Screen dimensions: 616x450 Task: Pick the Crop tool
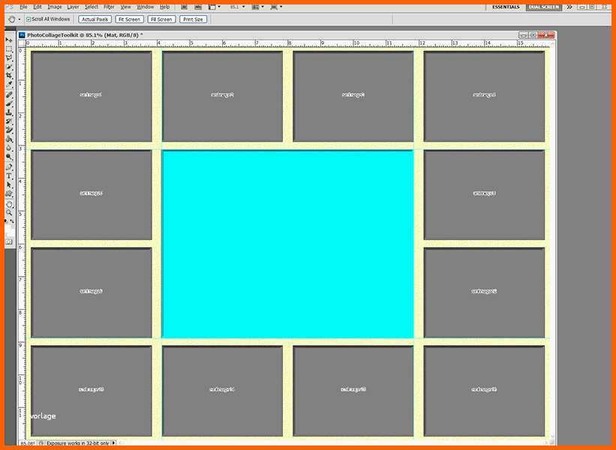(9, 76)
